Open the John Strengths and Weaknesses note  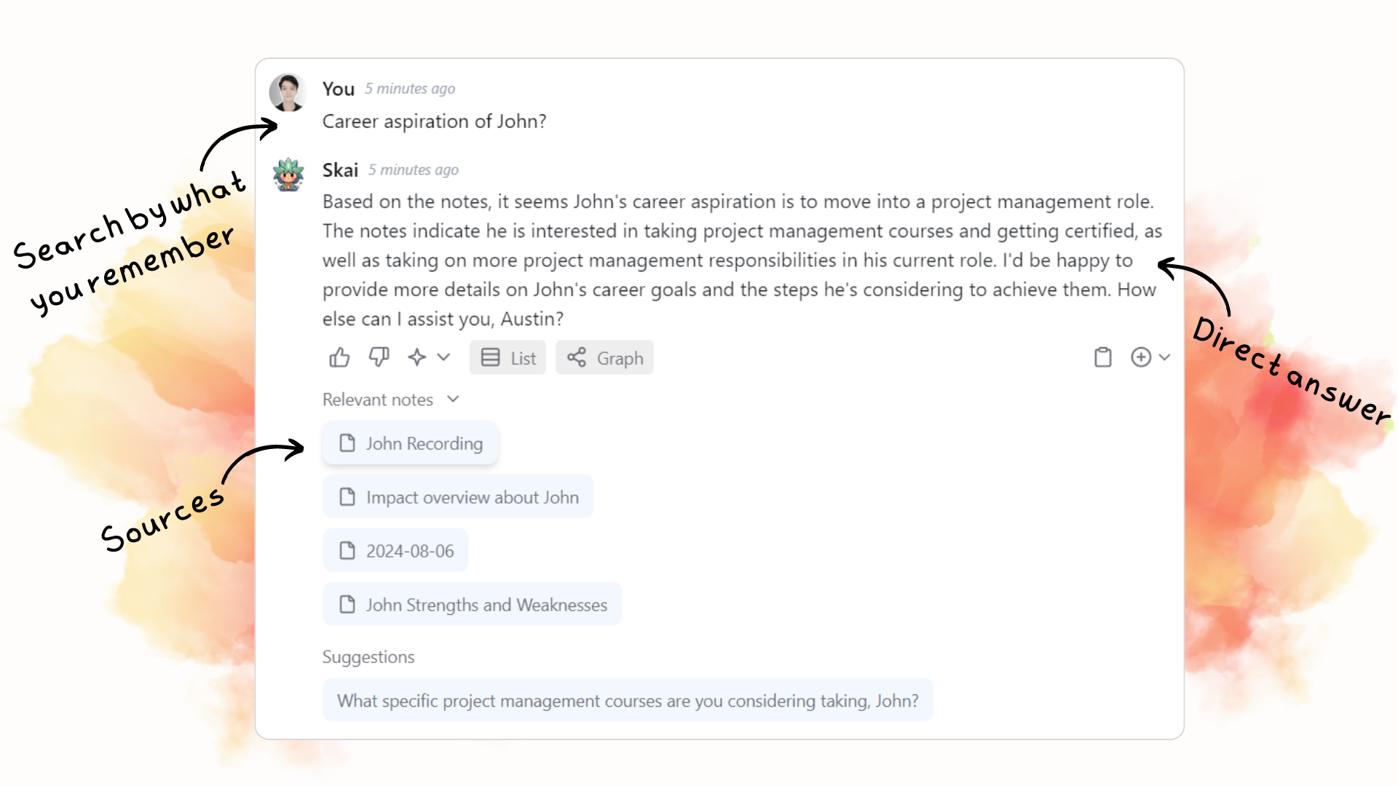(x=473, y=603)
